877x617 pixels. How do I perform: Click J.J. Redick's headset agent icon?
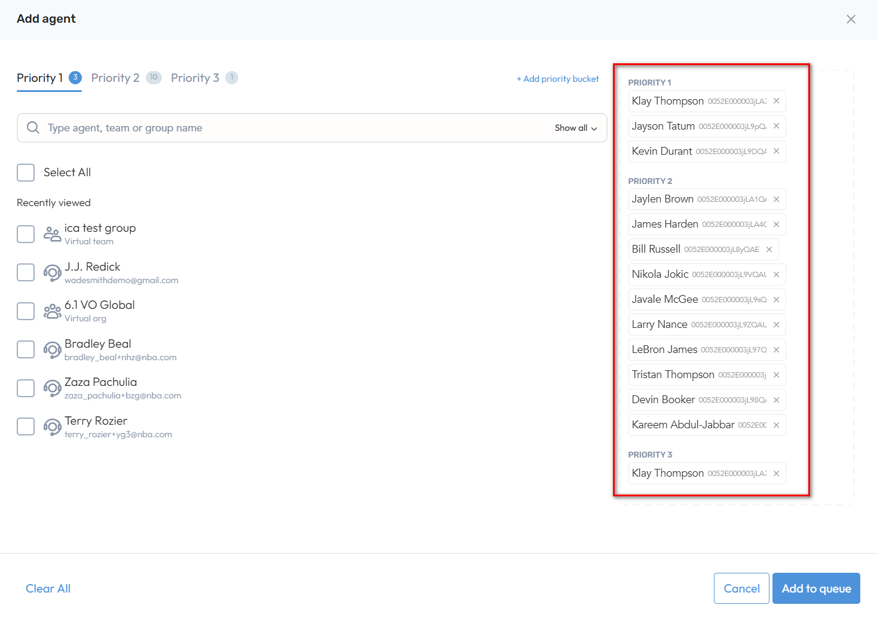52,273
